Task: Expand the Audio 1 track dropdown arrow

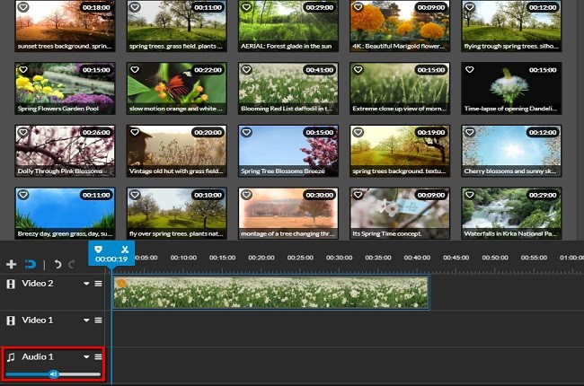Action: point(87,357)
